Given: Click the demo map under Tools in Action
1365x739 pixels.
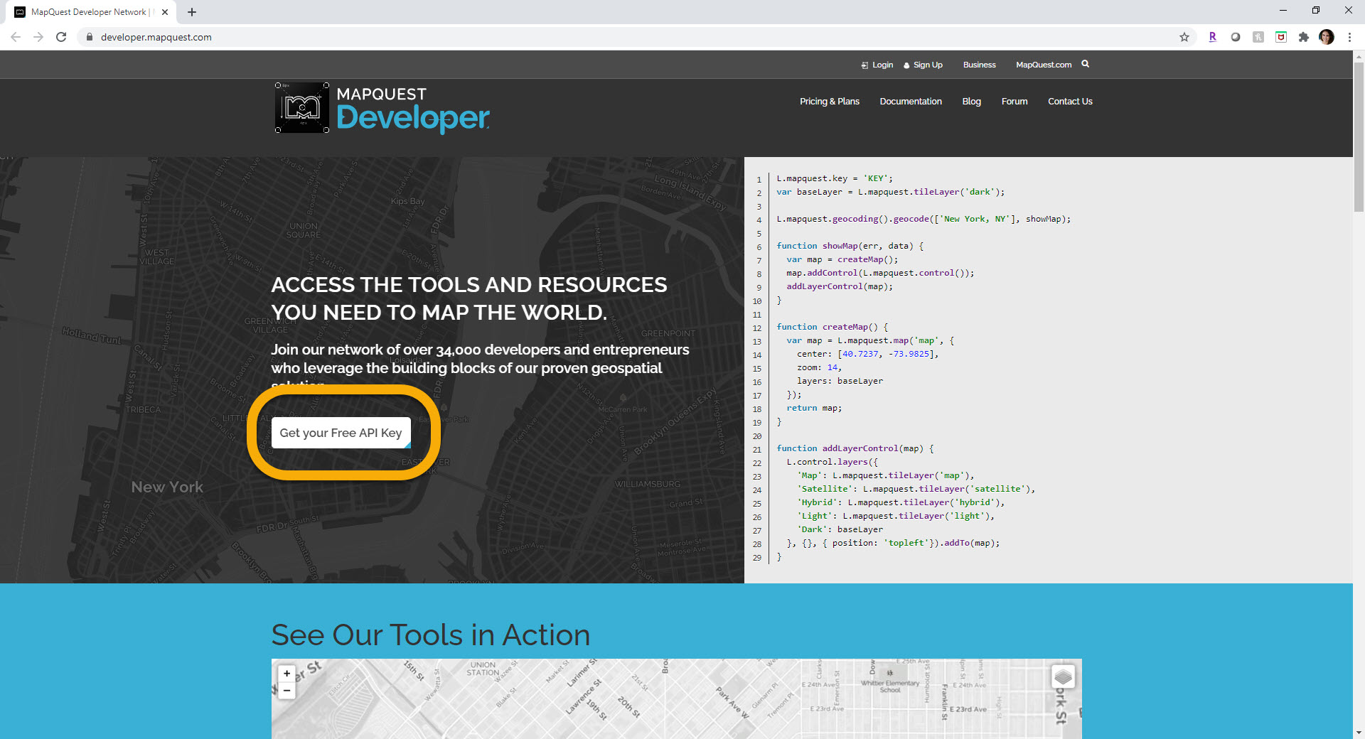Looking at the screenshot, I should (676, 698).
